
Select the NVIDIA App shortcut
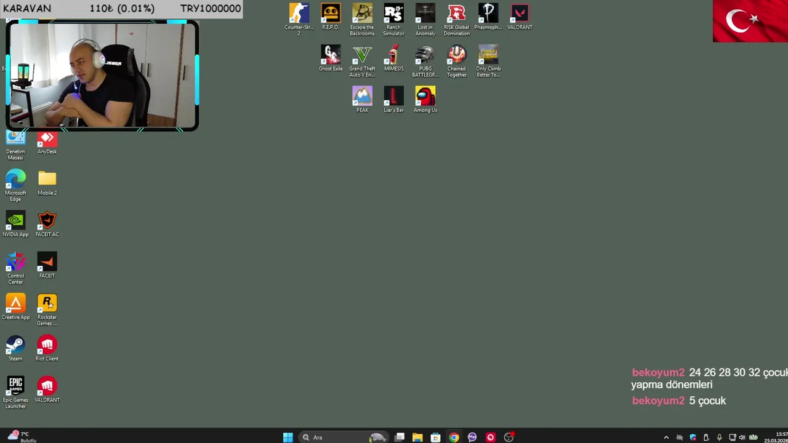15,223
